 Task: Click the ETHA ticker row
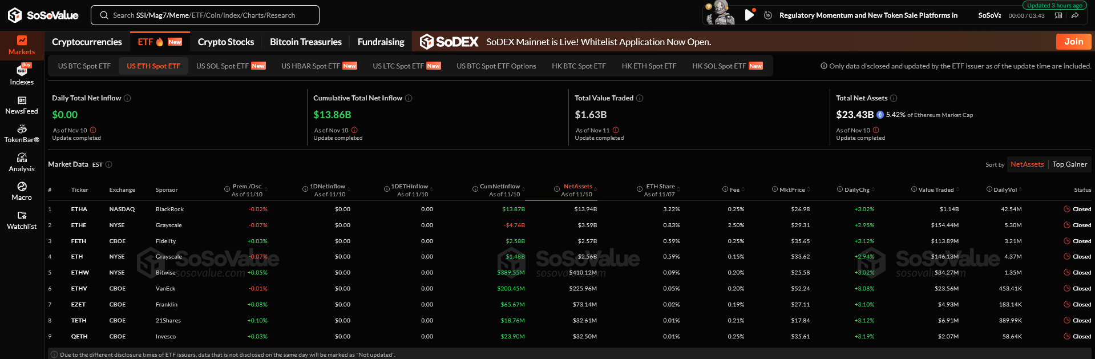[x=569, y=209]
